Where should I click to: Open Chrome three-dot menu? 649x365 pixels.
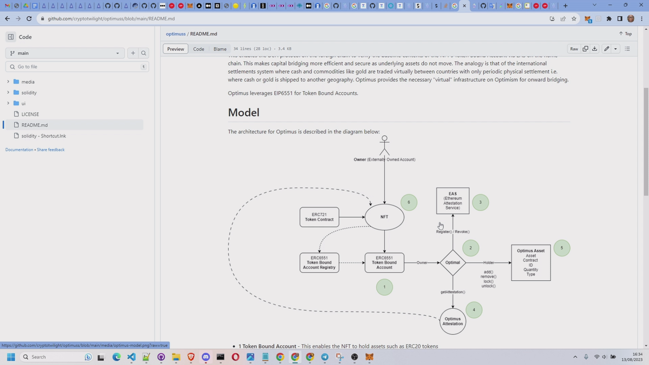click(x=641, y=19)
